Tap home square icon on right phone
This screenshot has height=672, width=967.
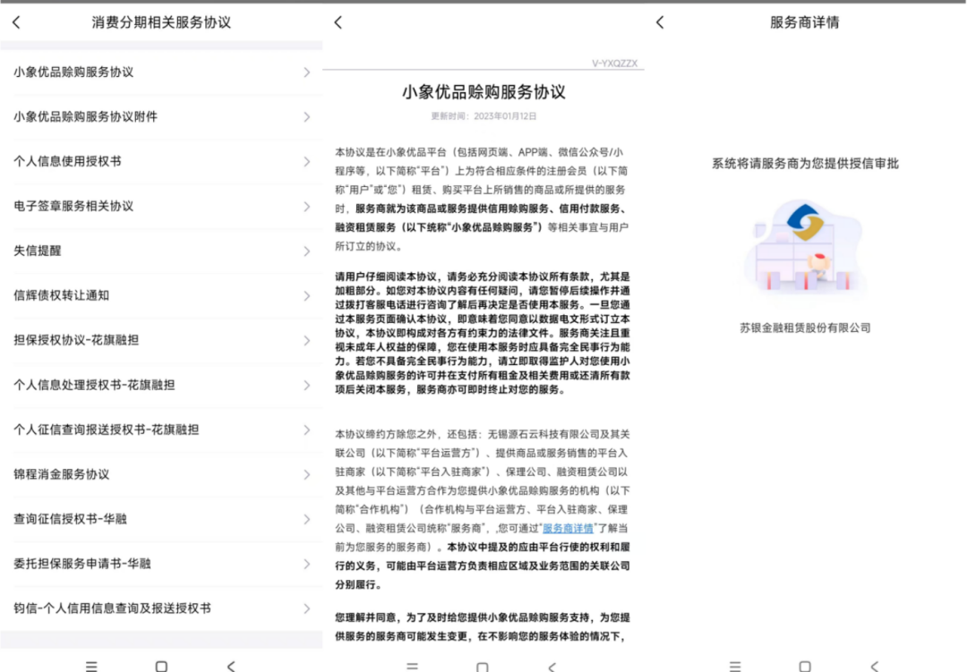[805, 667]
